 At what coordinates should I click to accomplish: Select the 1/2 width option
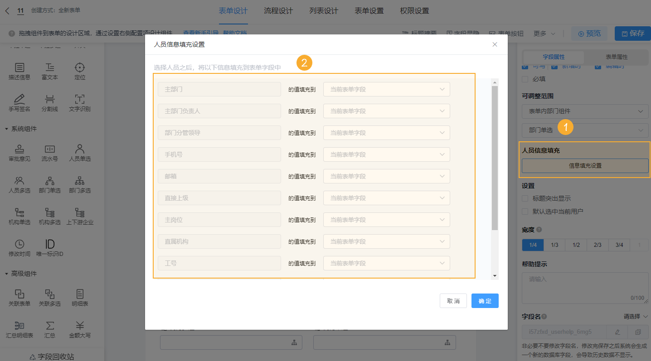pyautogui.click(x=576, y=245)
